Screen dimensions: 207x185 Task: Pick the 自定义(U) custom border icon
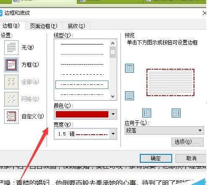point(11,116)
